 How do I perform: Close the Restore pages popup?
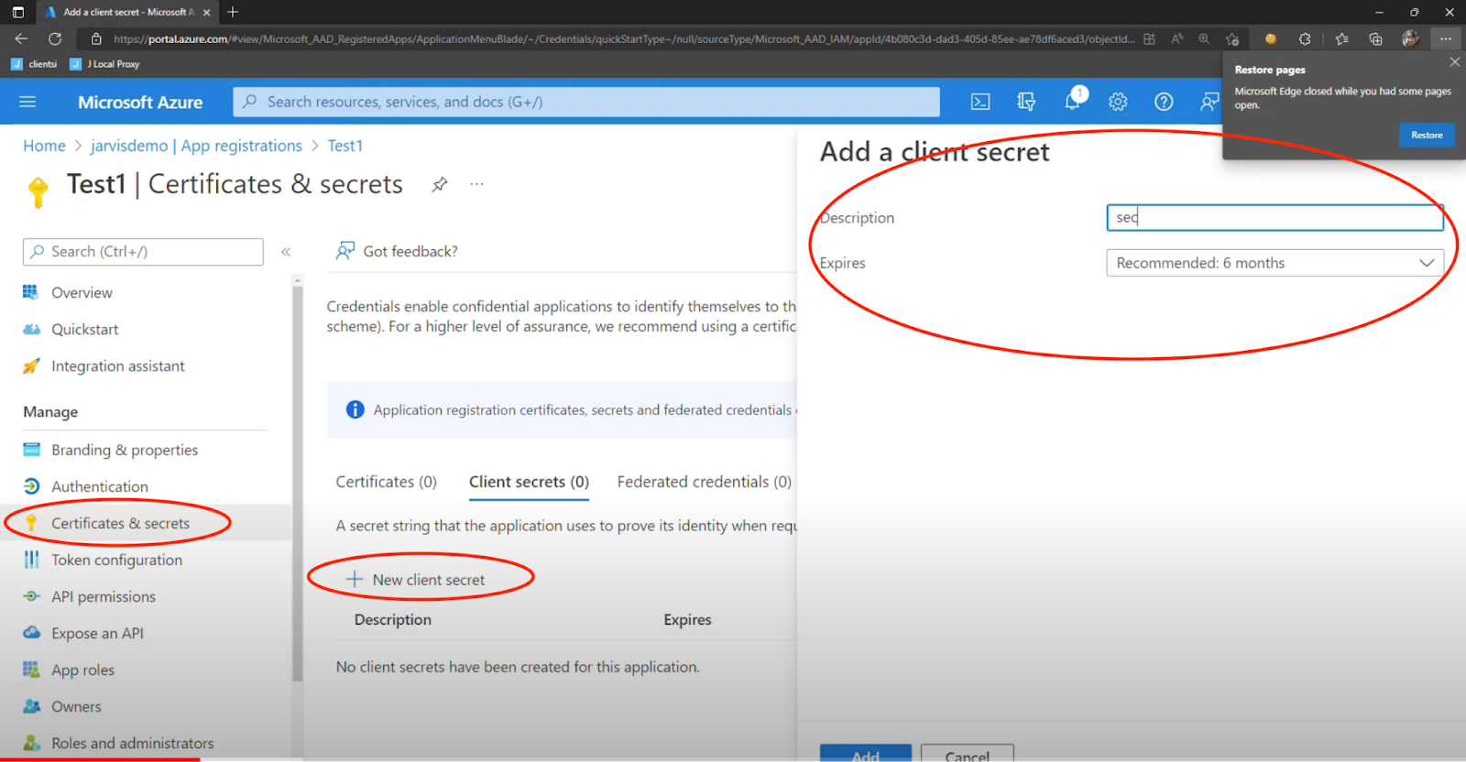[1454, 62]
